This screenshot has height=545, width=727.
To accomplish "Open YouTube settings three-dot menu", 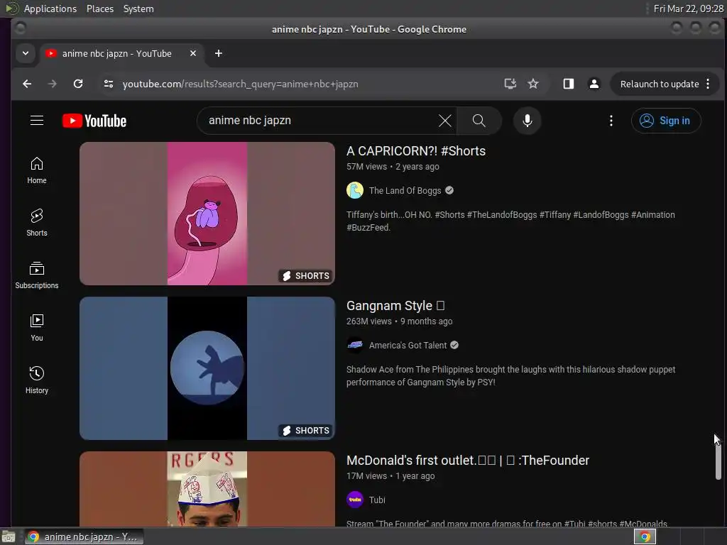I will [611, 121].
